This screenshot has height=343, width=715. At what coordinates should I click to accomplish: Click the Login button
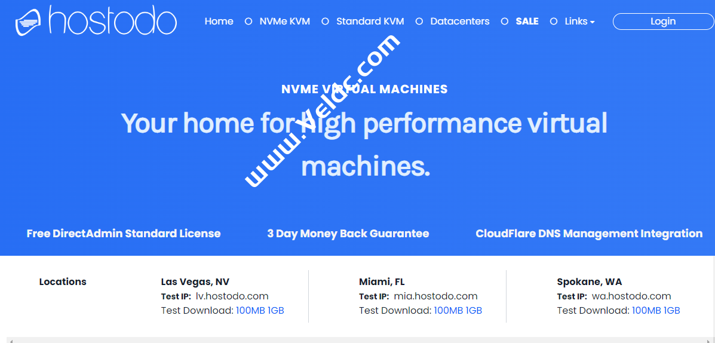tap(663, 22)
